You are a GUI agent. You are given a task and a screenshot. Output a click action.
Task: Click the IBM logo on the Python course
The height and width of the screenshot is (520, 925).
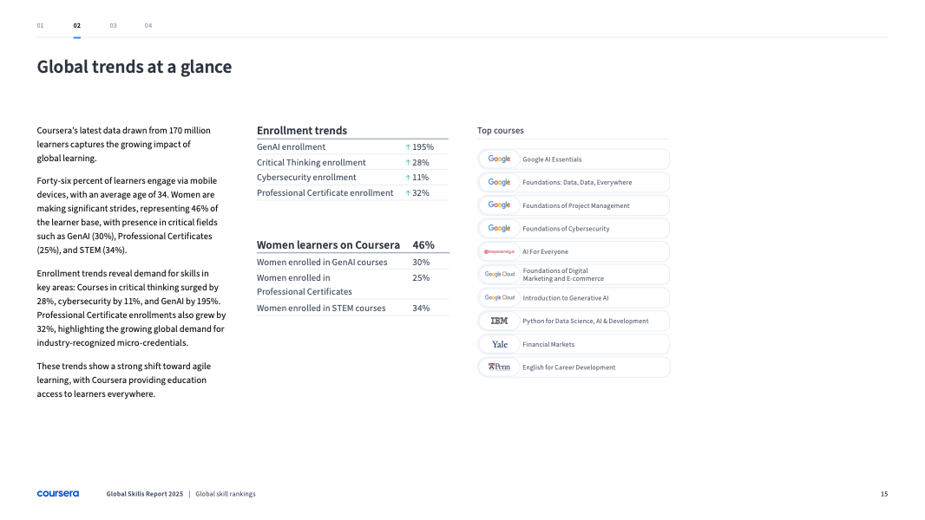coord(499,322)
